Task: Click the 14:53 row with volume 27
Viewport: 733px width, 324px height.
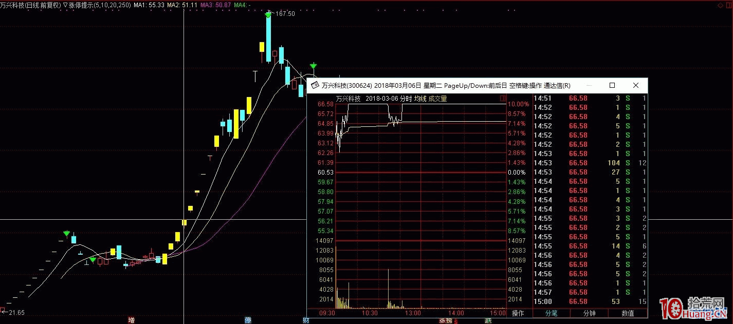Action: pyautogui.click(x=590, y=172)
